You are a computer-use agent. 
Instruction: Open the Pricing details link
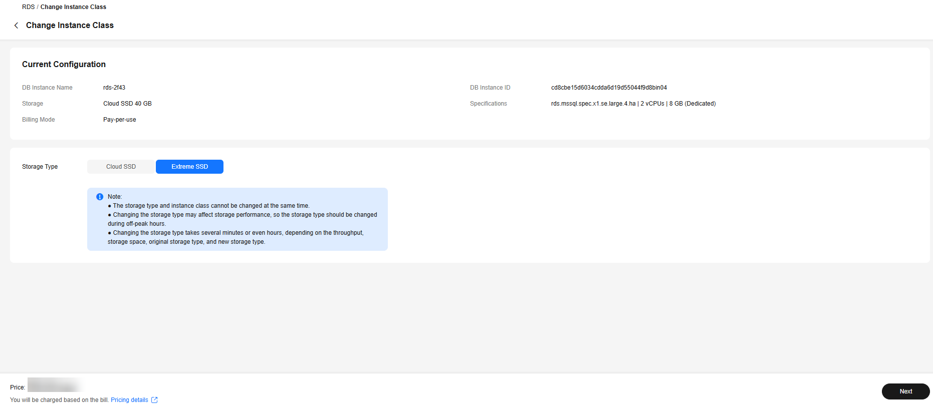click(x=129, y=400)
